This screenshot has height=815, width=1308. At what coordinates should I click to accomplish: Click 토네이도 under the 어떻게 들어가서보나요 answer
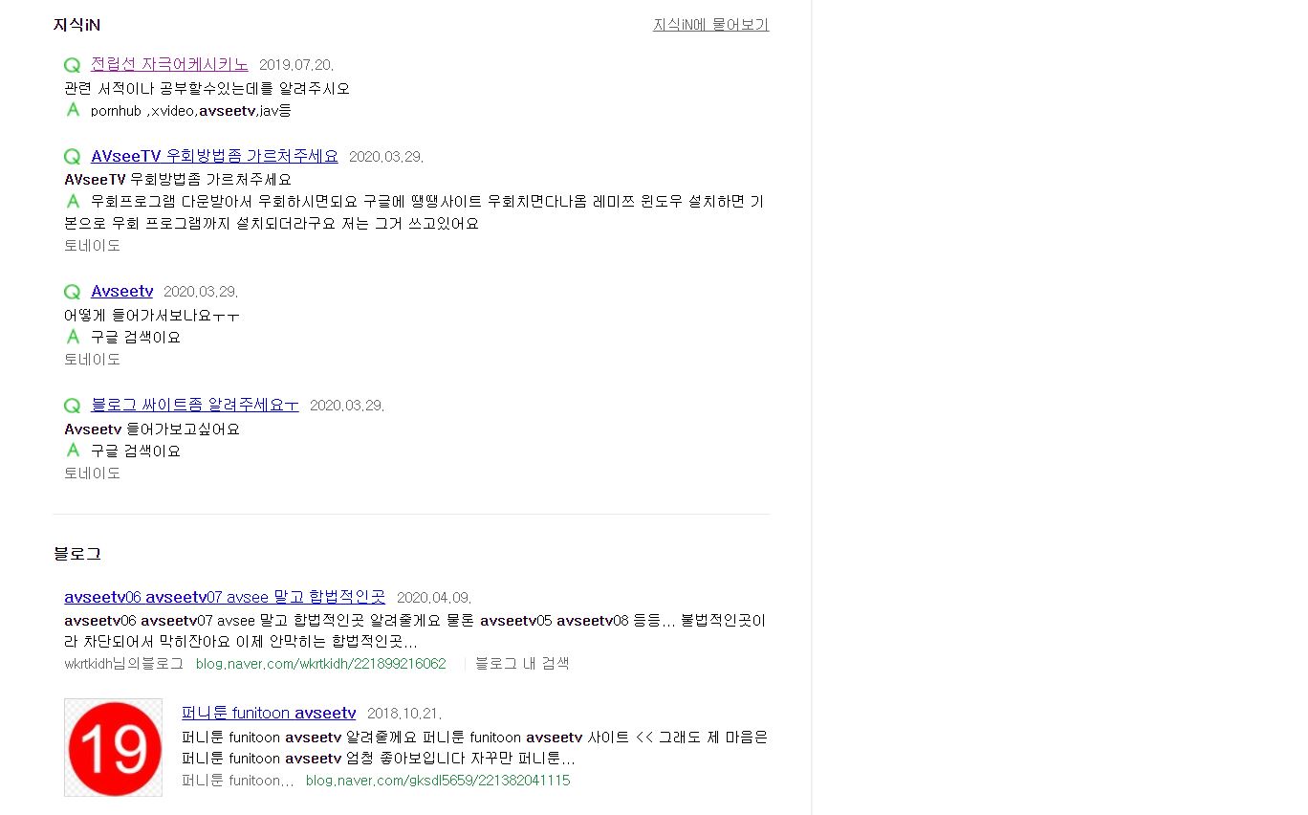[93, 360]
